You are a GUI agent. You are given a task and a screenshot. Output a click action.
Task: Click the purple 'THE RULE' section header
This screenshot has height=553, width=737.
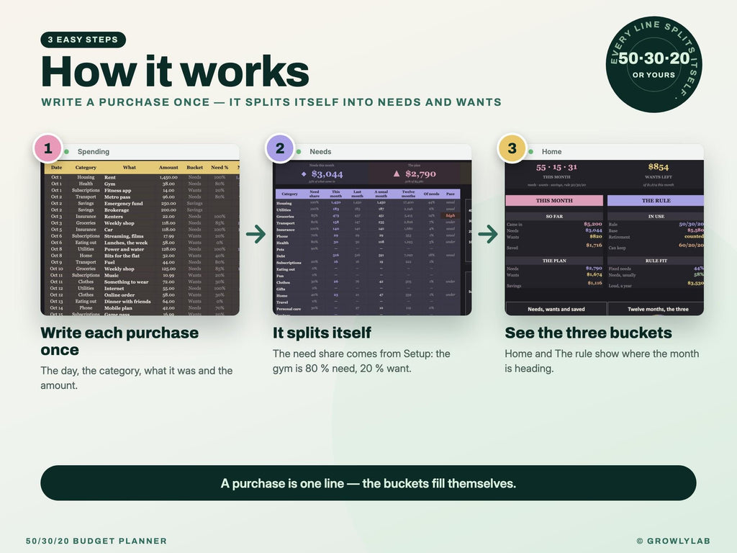click(655, 200)
